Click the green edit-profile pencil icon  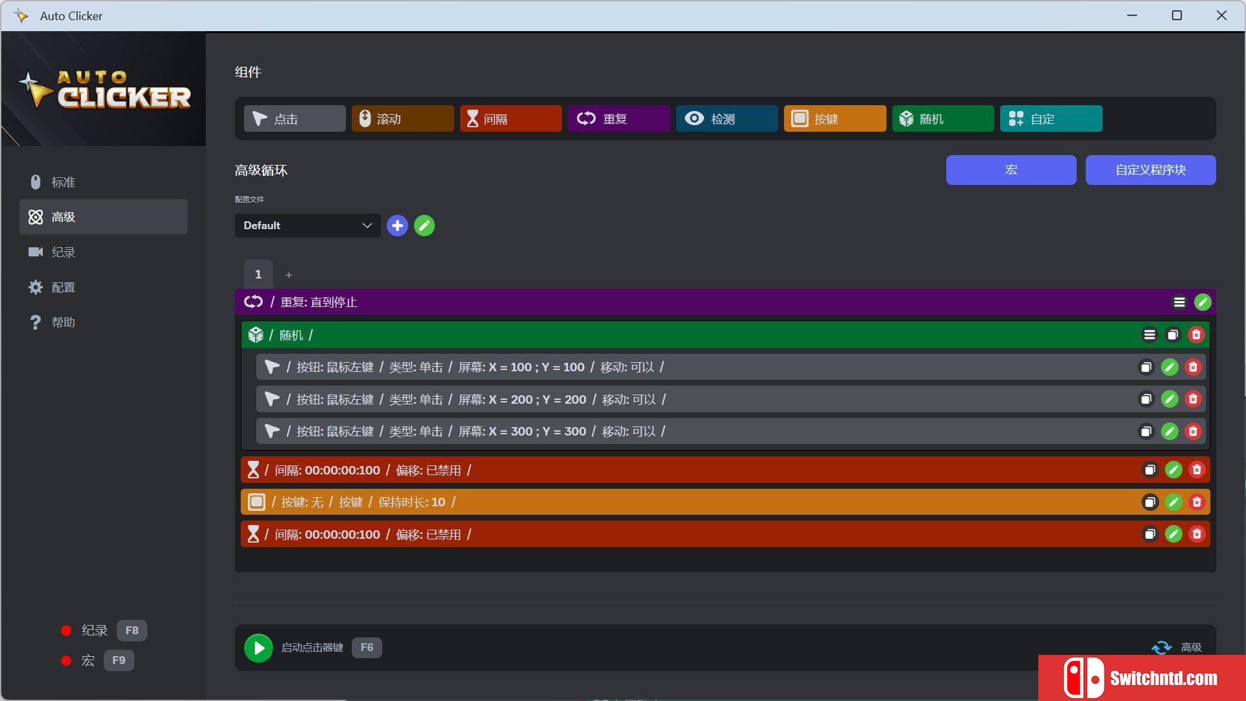[424, 225]
